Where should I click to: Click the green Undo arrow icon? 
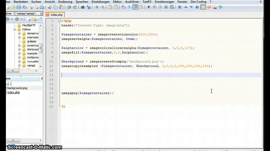[x=69, y=7]
